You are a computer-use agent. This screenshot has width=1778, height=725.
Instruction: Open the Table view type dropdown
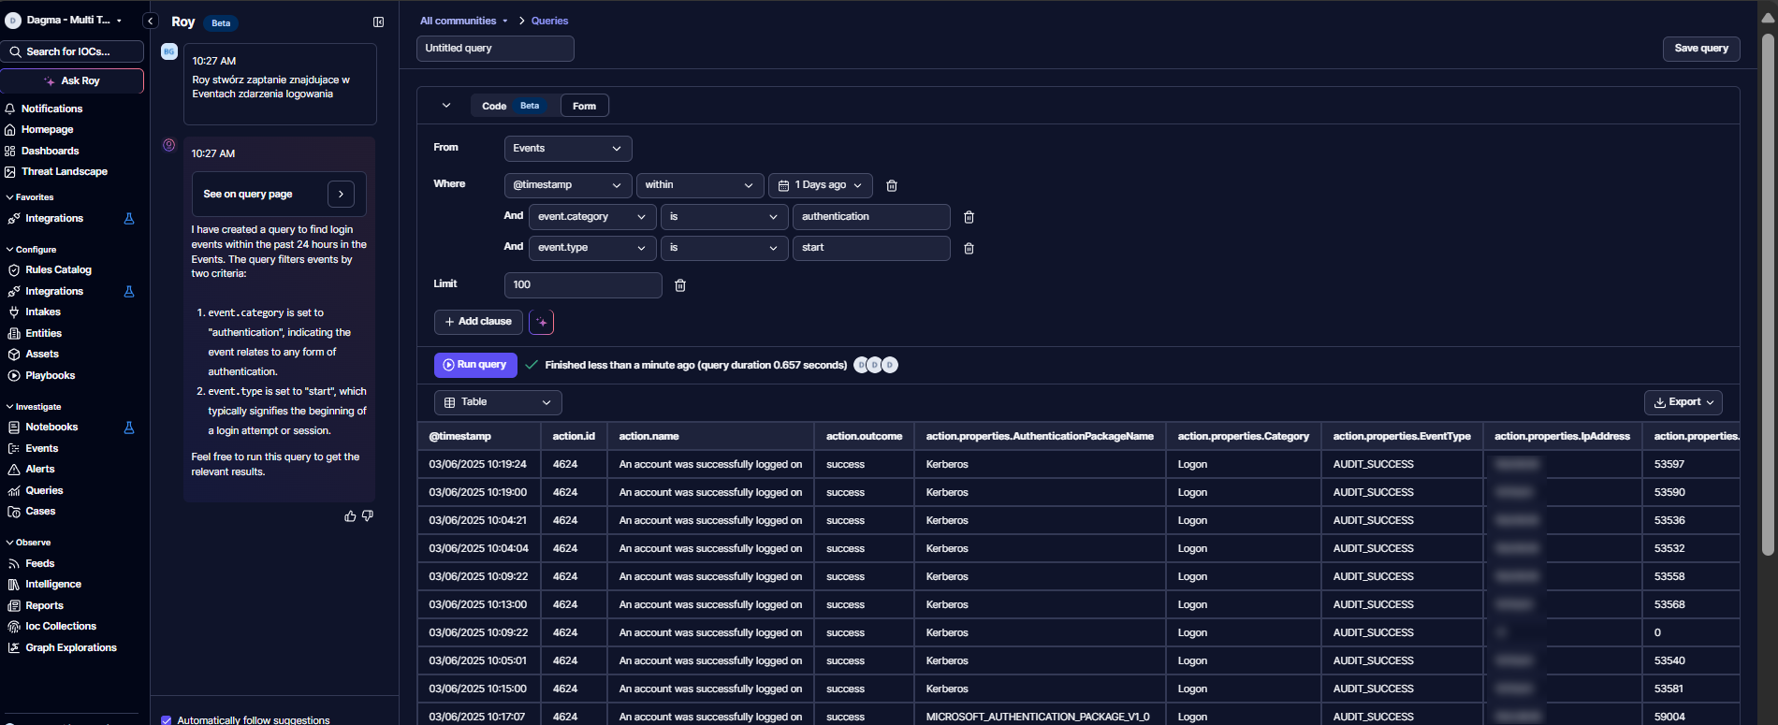click(497, 402)
